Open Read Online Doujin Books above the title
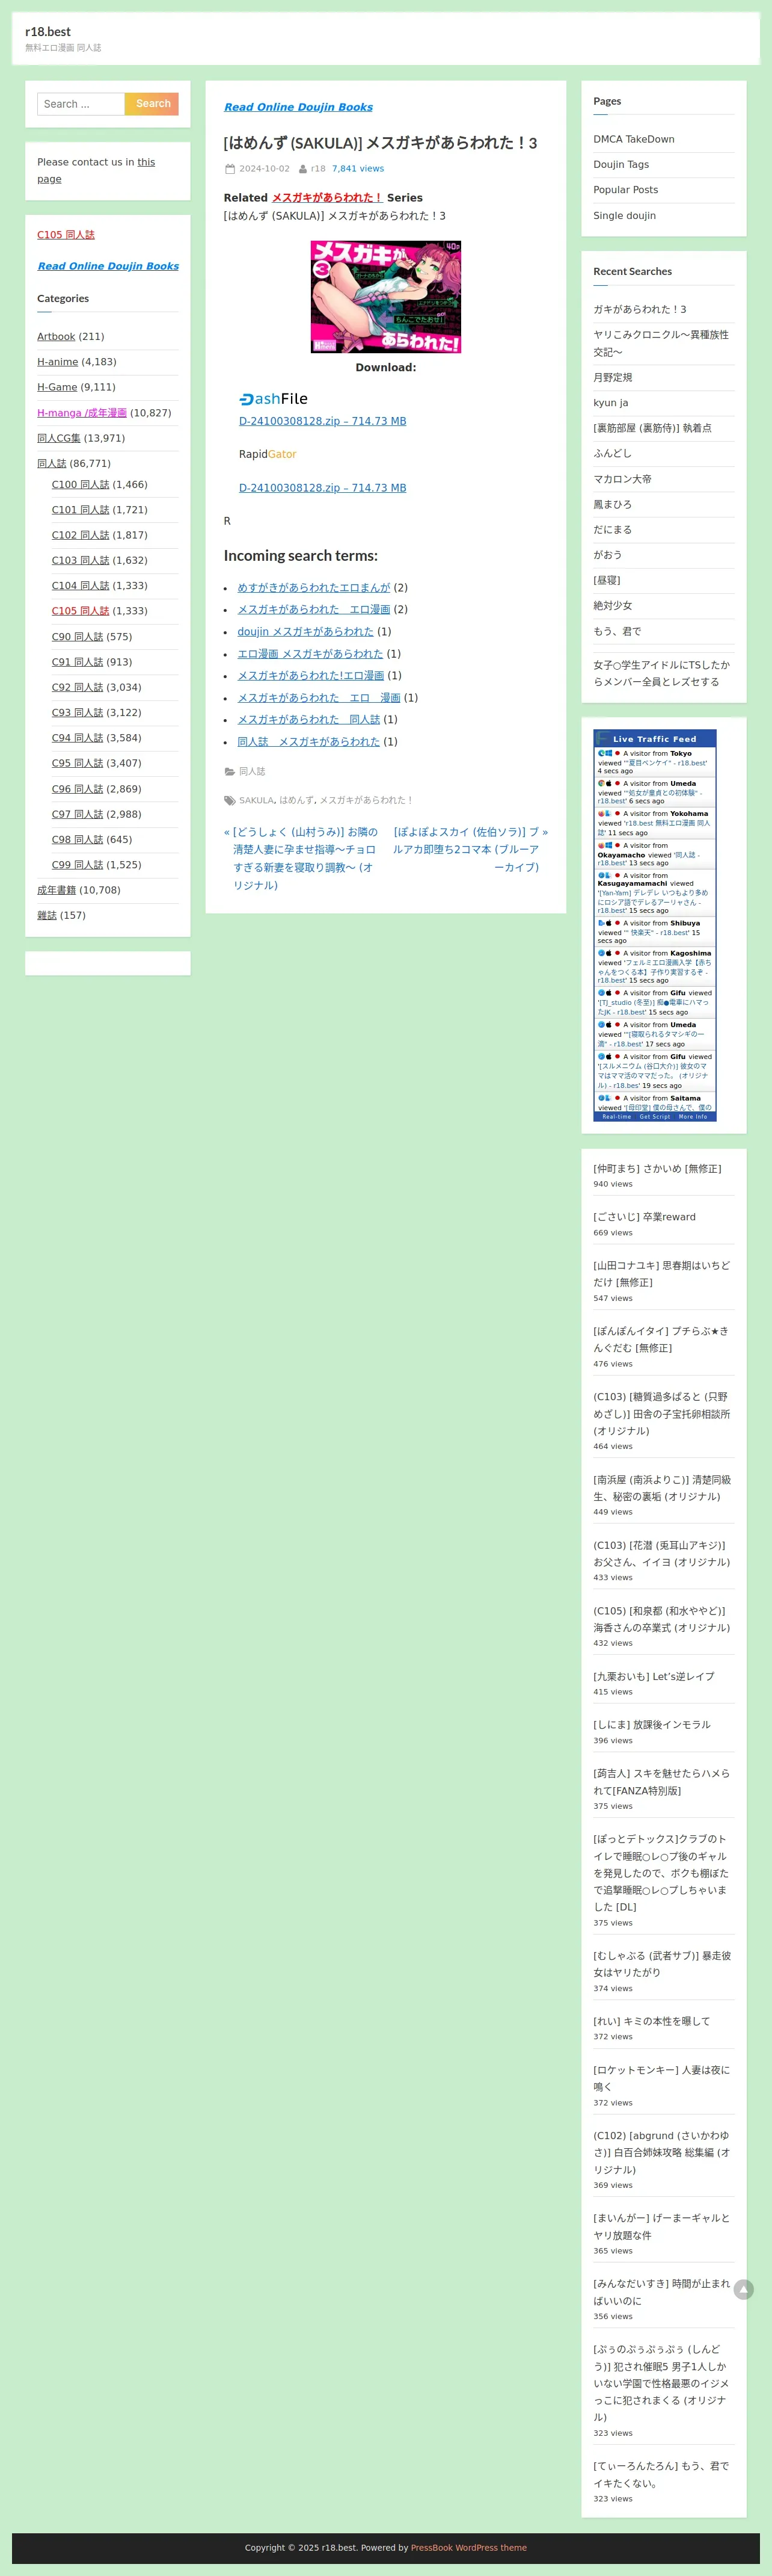Screen dimensions: 772x2576 pos(298,107)
